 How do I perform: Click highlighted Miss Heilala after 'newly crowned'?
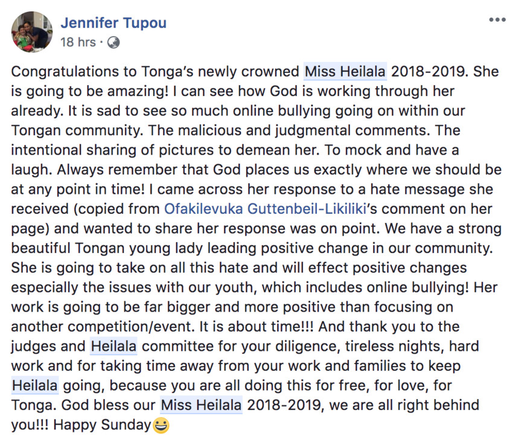[345, 71]
